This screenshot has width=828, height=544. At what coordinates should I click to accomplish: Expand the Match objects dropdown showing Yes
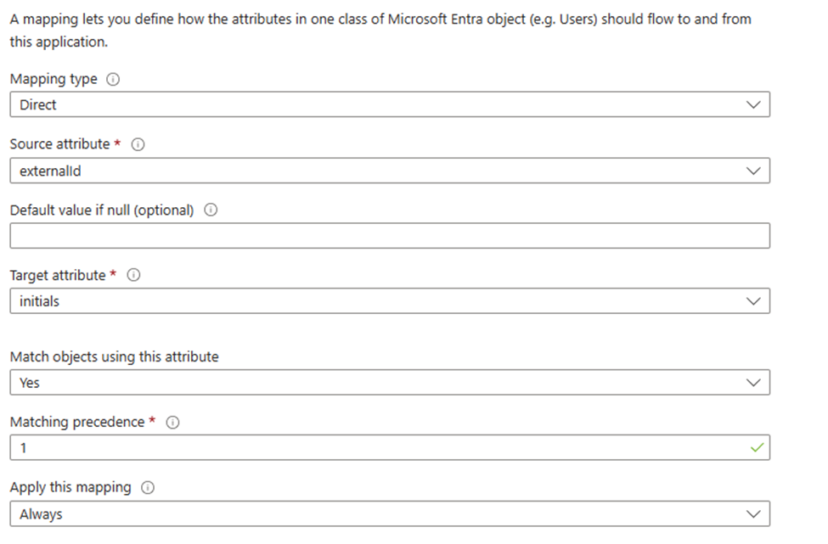coord(390,383)
